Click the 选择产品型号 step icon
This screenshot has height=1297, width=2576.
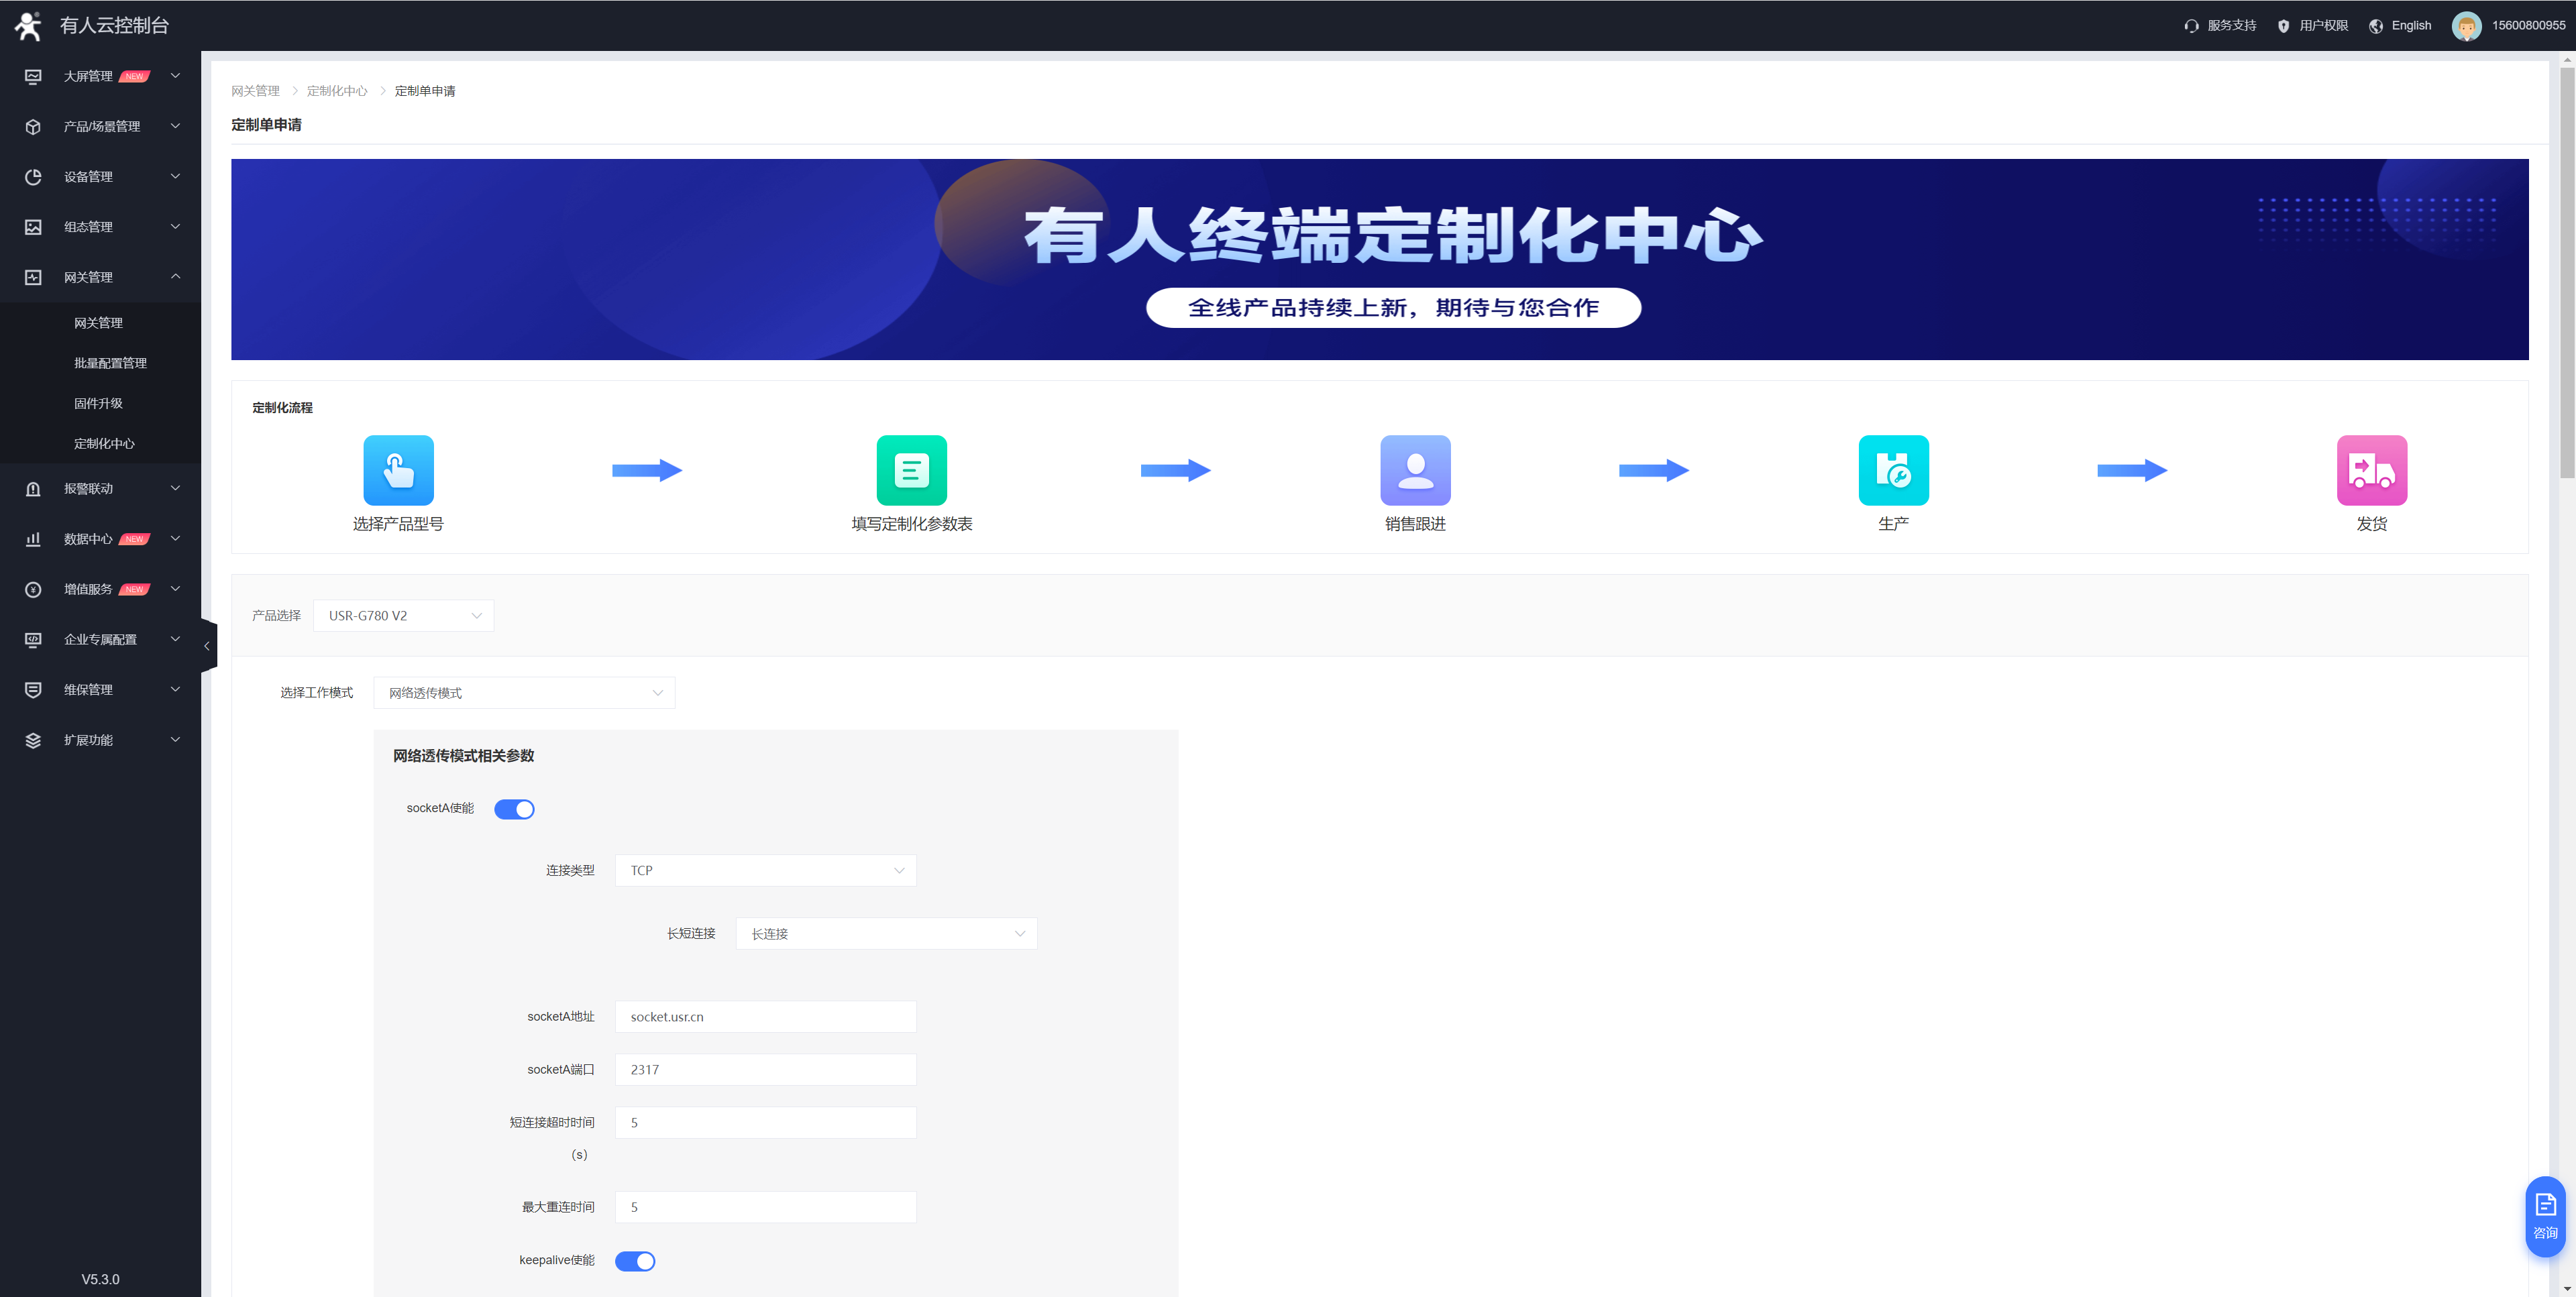[x=398, y=470]
